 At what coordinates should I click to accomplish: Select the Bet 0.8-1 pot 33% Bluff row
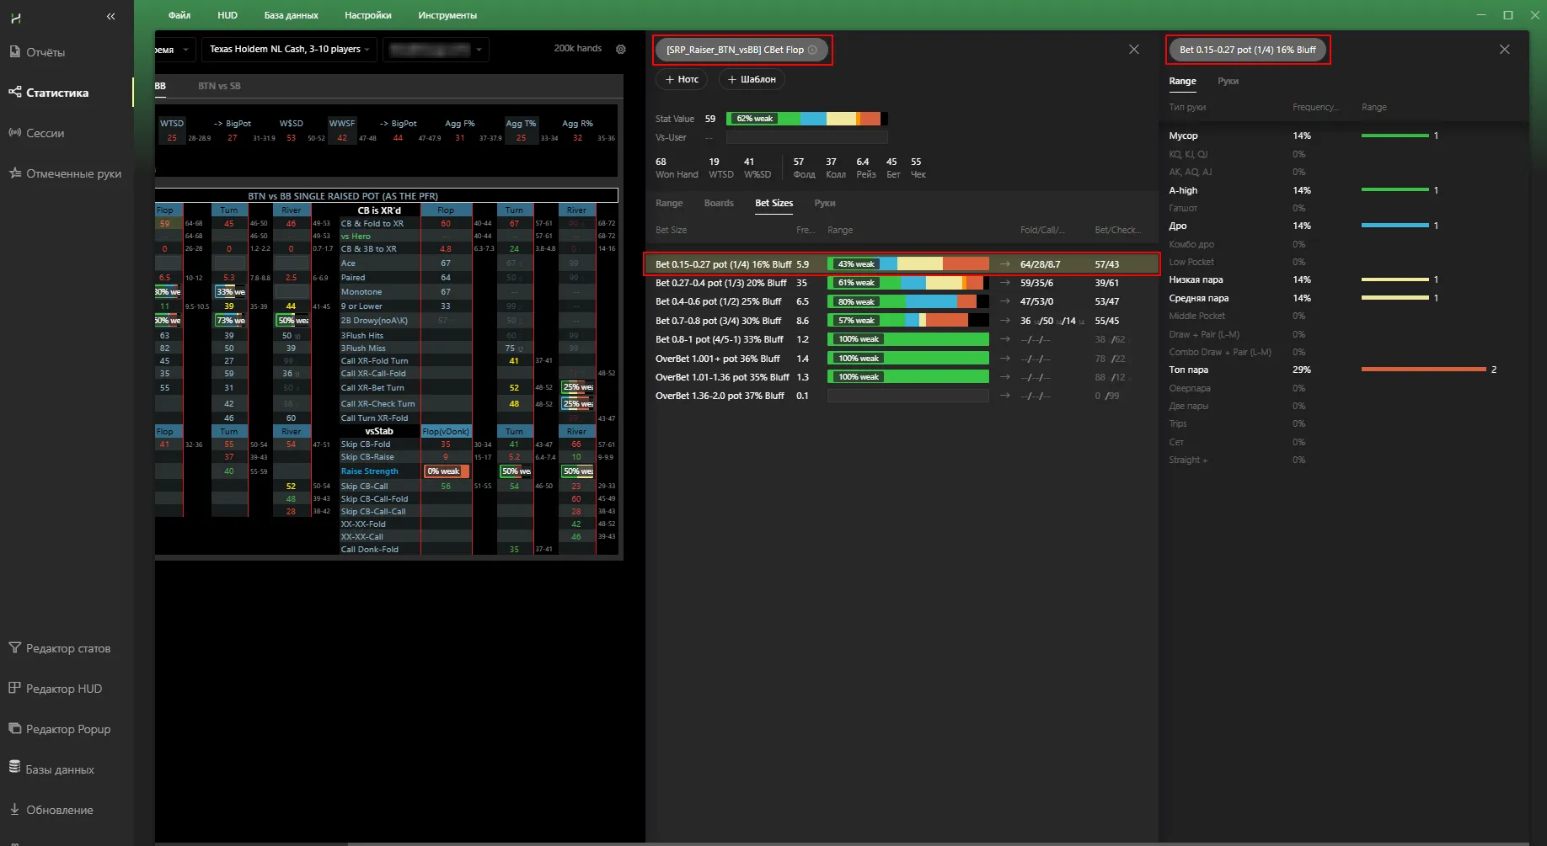coord(902,339)
